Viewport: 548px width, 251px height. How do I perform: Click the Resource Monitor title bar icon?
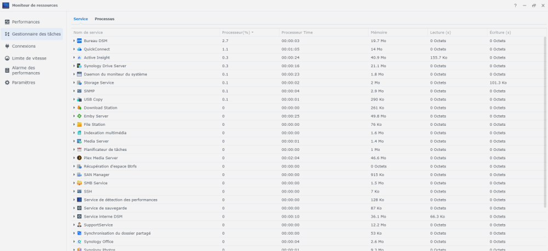click(x=5, y=5)
